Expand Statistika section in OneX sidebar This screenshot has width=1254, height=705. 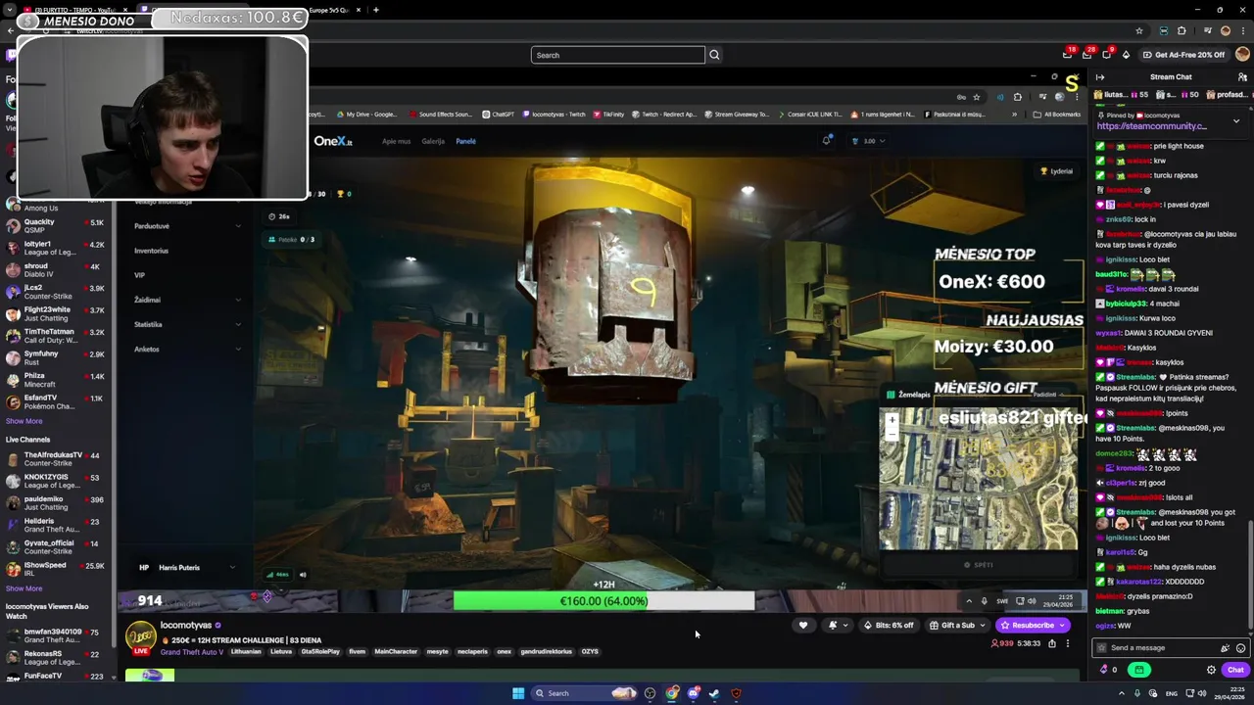tap(187, 324)
